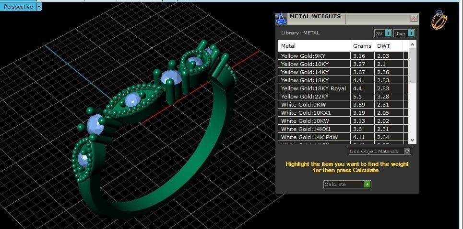
Task: Select the Yellow Gold:14KY row
Action: (x=343, y=72)
